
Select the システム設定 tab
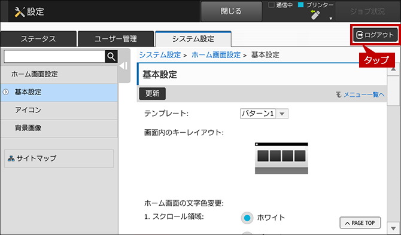(x=193, y=39)
